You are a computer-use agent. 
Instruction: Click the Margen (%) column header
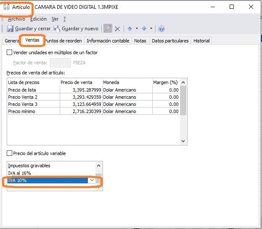click(166, 82)
